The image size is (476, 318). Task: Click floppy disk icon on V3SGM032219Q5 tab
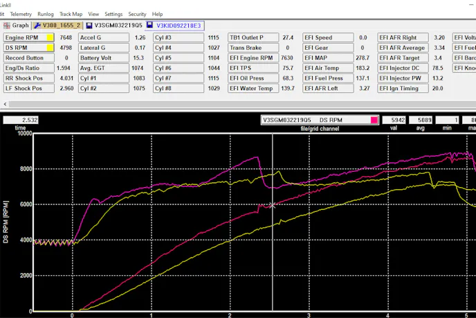point(89,25)
